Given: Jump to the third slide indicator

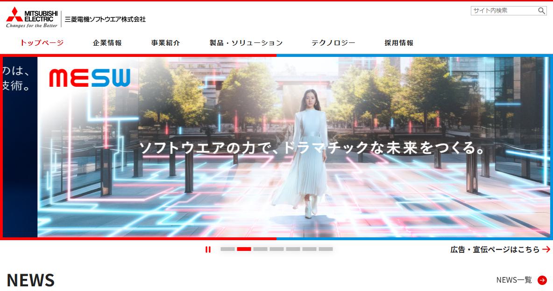Looking at the screenshot, I should coord(260,249).
